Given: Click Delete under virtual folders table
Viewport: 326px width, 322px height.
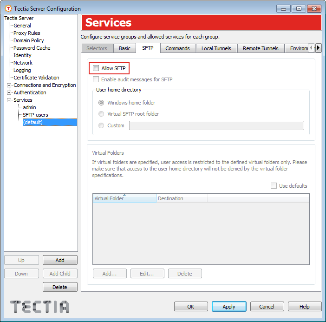Looking at the screenshot, I should [185, 274].
